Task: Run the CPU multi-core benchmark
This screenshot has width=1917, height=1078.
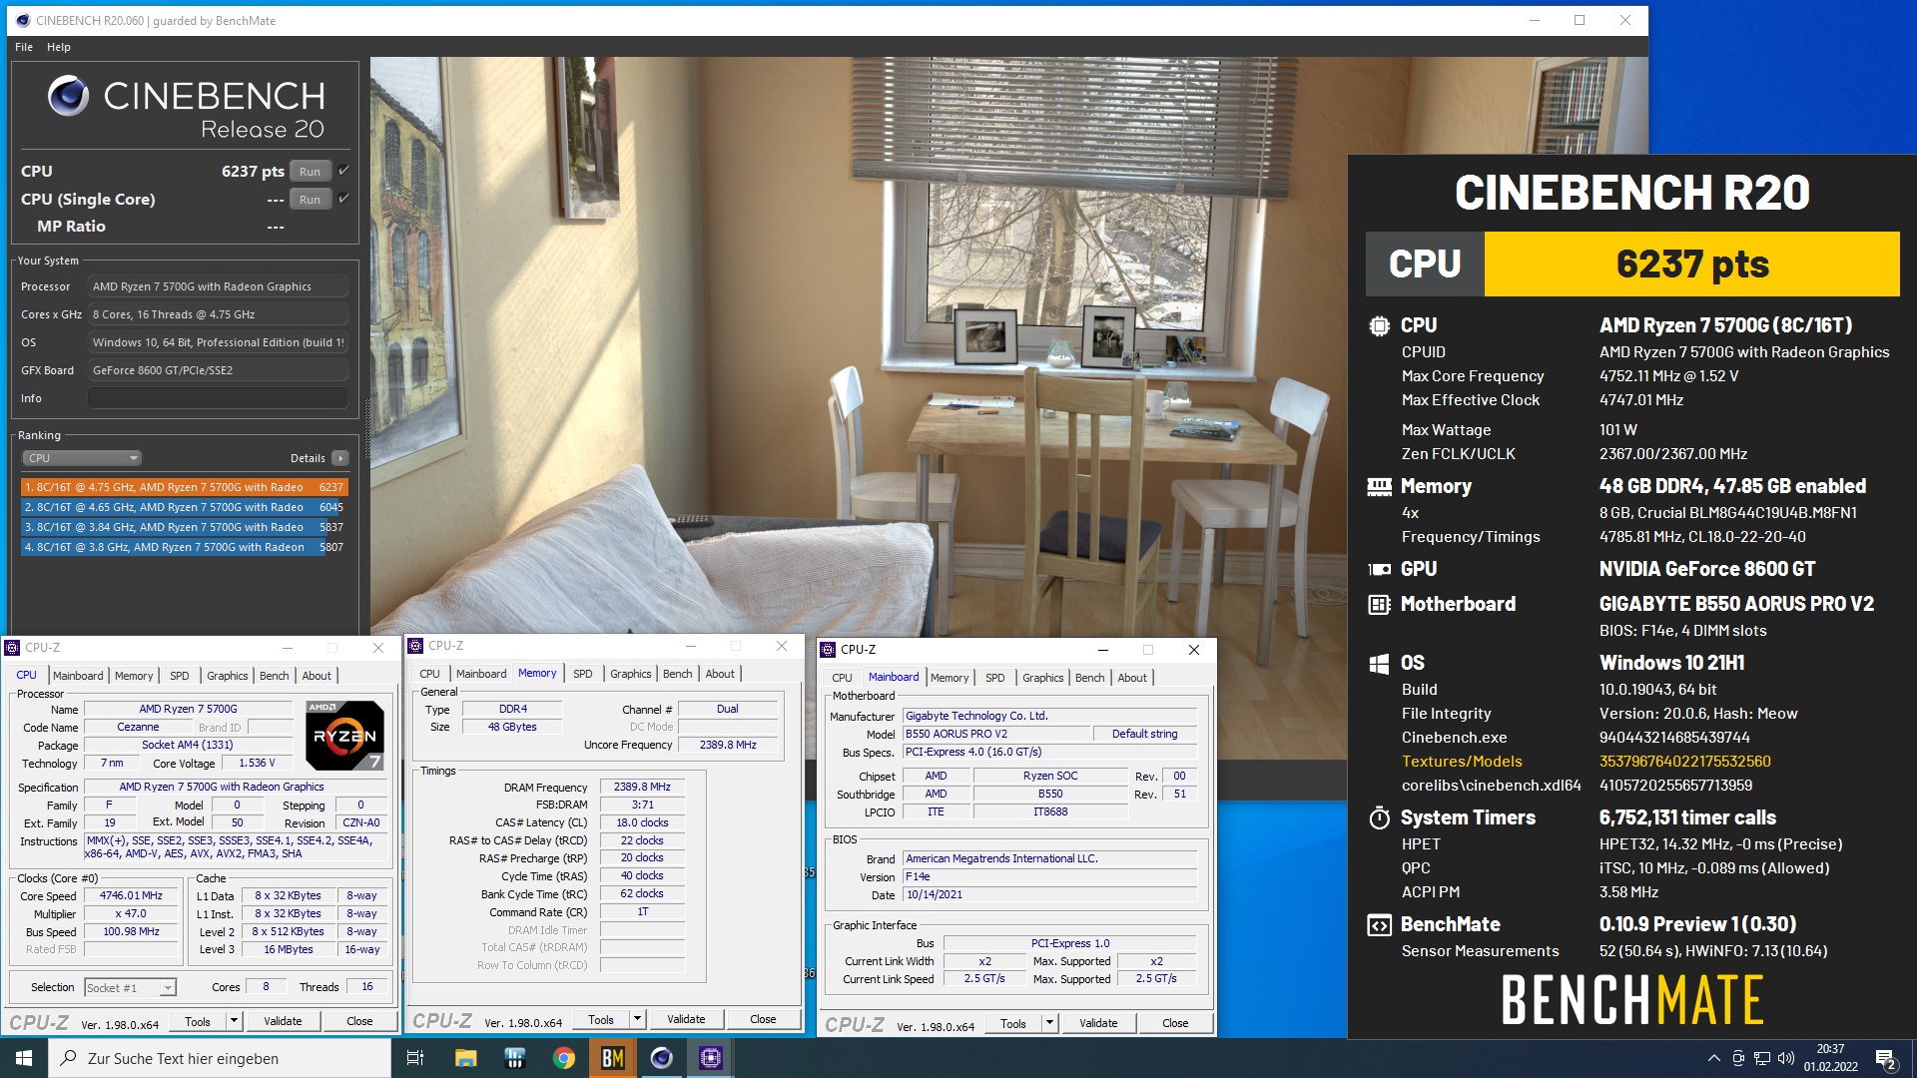Action: pos(311,171)
